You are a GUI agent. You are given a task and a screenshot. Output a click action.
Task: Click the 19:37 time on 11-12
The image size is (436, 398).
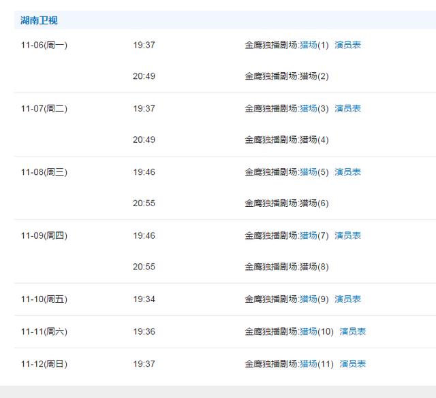[x=144, y=364]
